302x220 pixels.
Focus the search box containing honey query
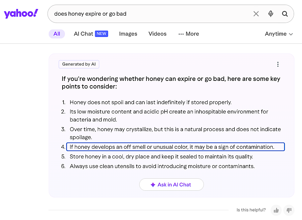pos(150,14)
